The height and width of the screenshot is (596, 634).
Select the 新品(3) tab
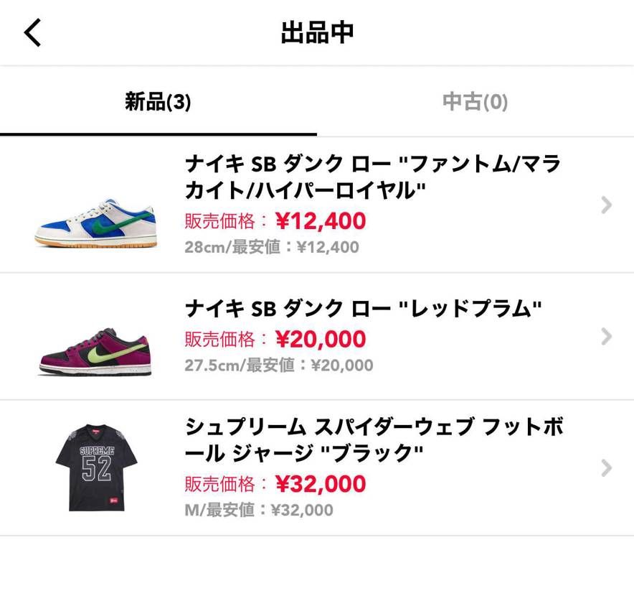pyautogui.click(x=158, y=103)
